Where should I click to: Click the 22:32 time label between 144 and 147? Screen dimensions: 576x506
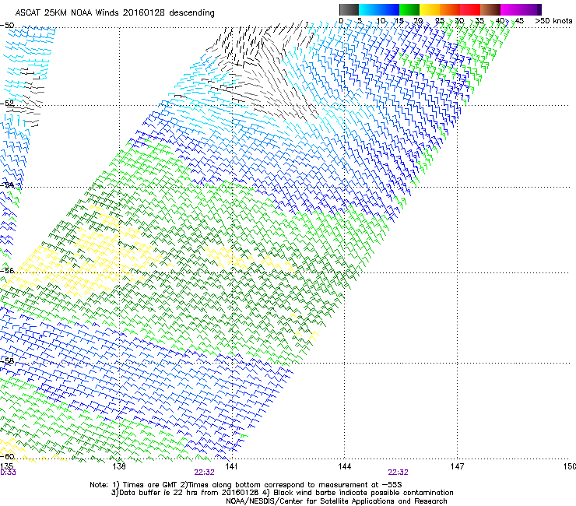[399, 473]
